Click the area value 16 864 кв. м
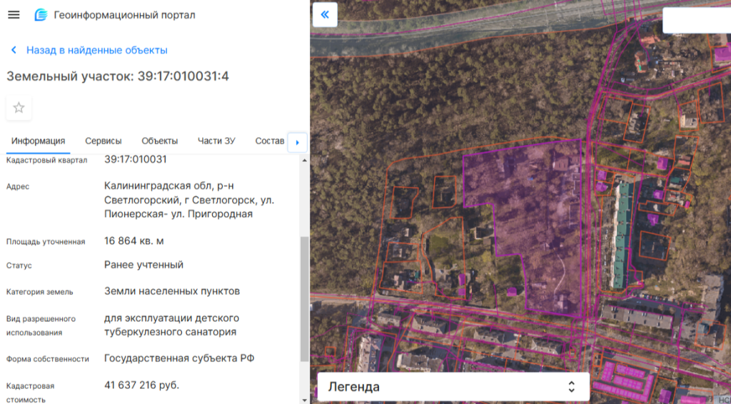 [133, 241]
